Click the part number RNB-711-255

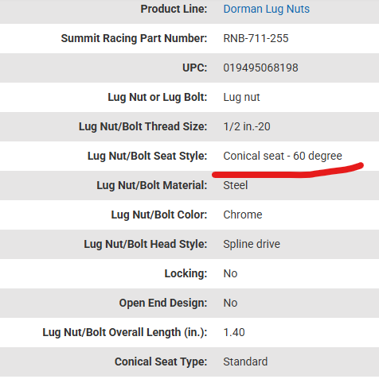[x=256, y=38]
